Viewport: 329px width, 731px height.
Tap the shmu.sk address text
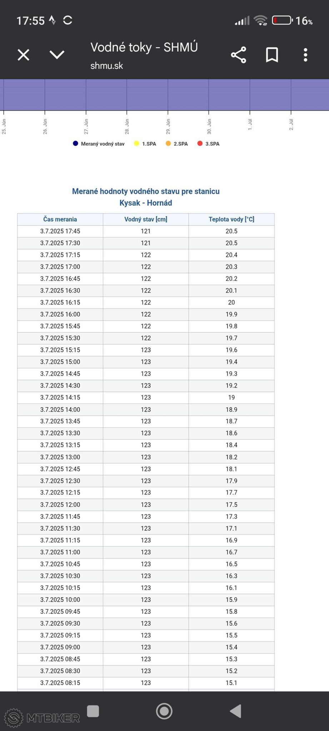pos(106,66)
